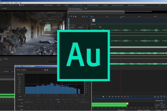This screenshot has width=167, height=111.
Task: Switch to Default workspace
Action: pyautogui.click(x=67, y=5)
